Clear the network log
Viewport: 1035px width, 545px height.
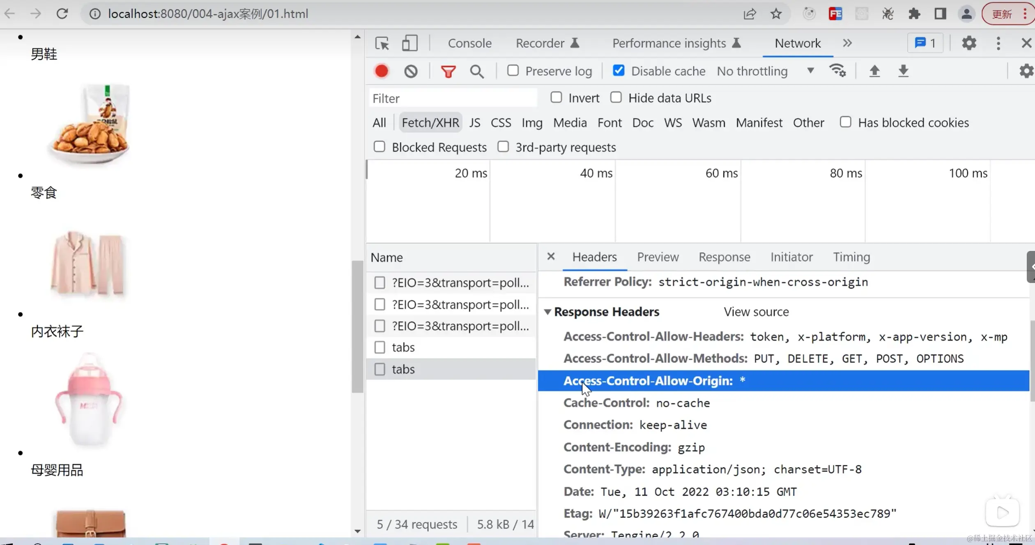pos(410,71)
